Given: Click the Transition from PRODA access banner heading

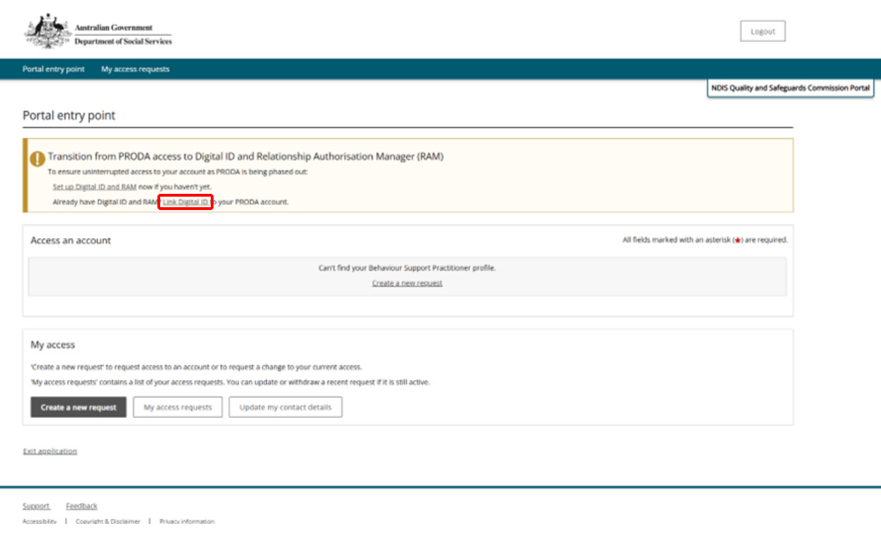Looking at the screenshot, I should [x=245, y=157].
